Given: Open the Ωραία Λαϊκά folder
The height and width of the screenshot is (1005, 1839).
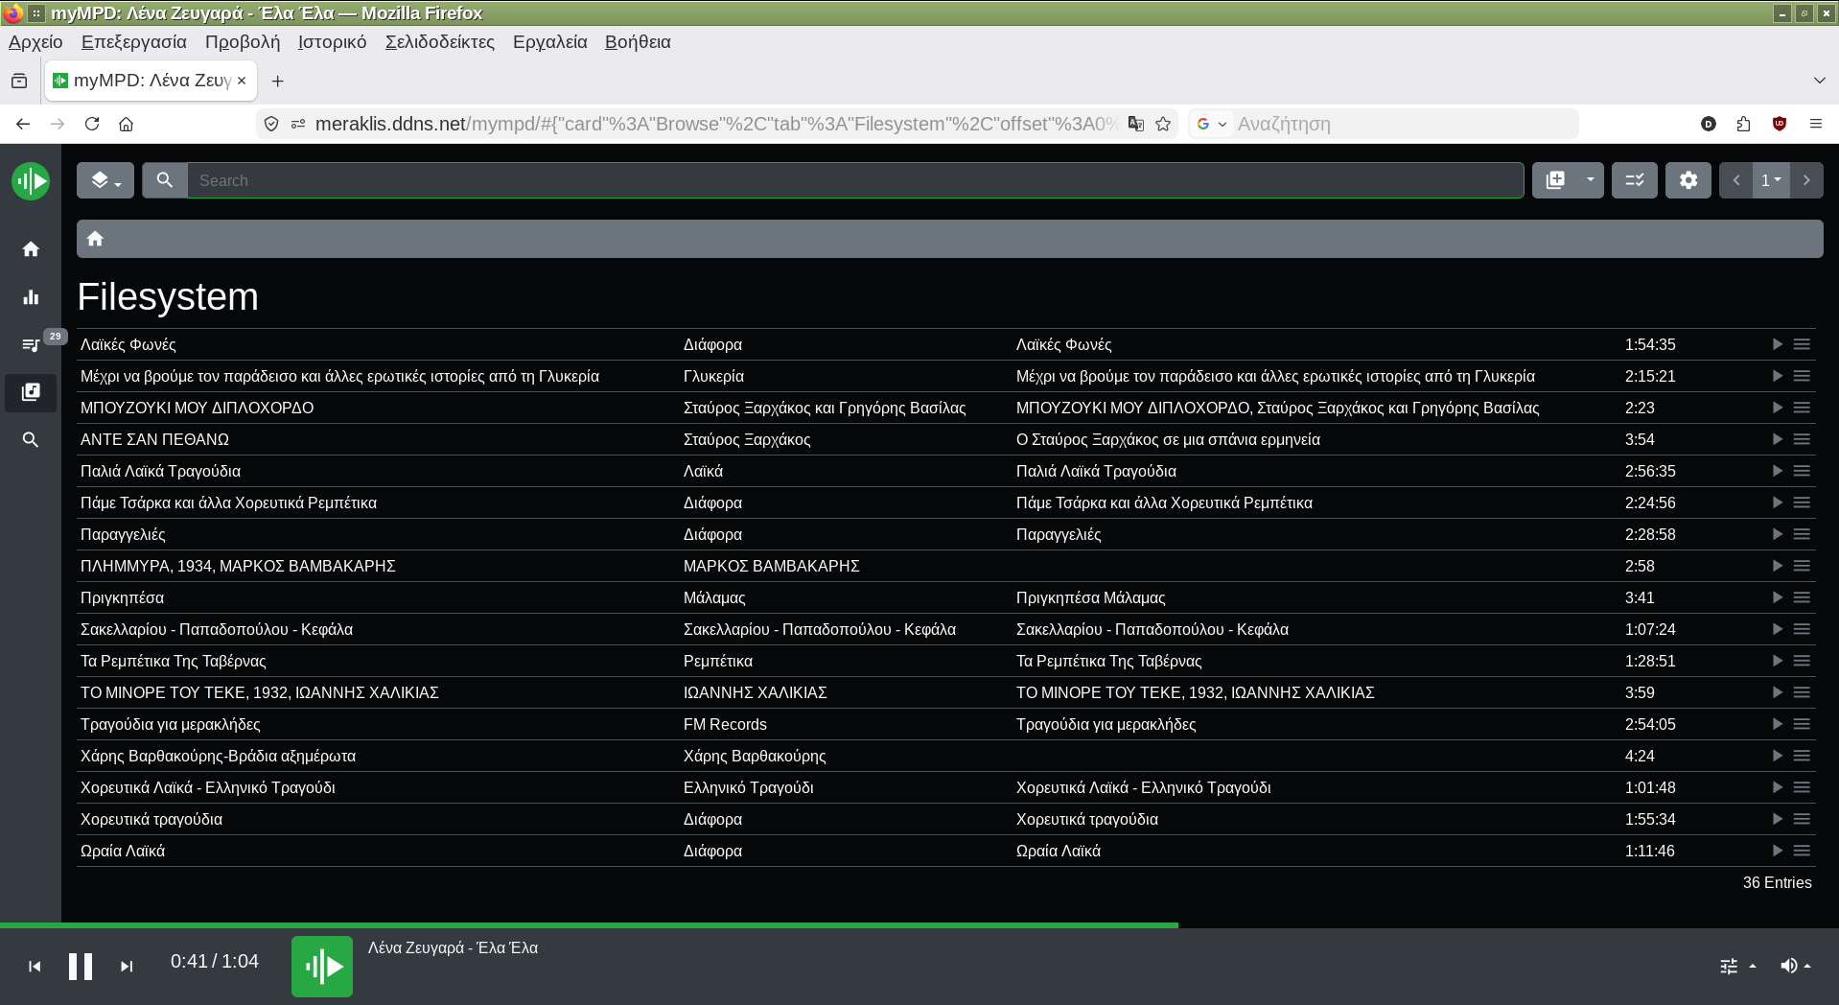Looking at the screenshot, I should 123,851.
